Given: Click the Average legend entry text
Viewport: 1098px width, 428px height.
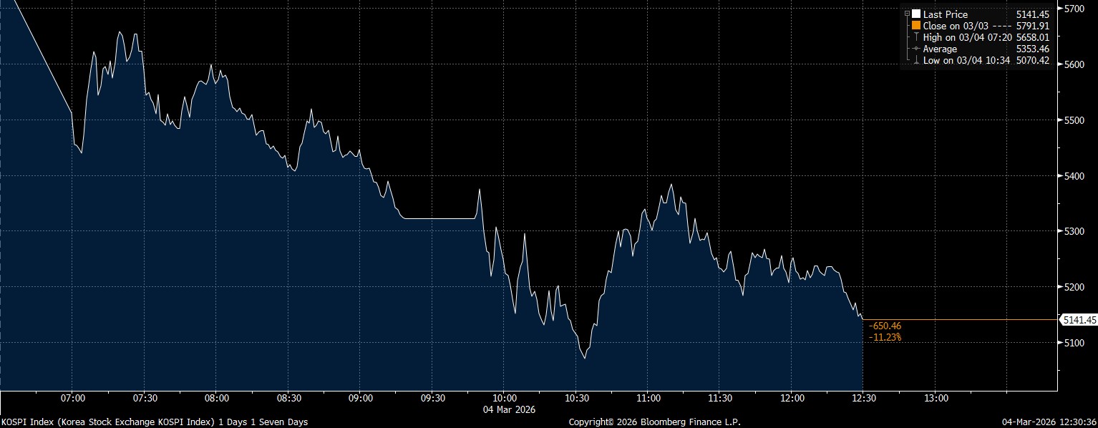Looking at the screenshot, I should click(940, 49).
